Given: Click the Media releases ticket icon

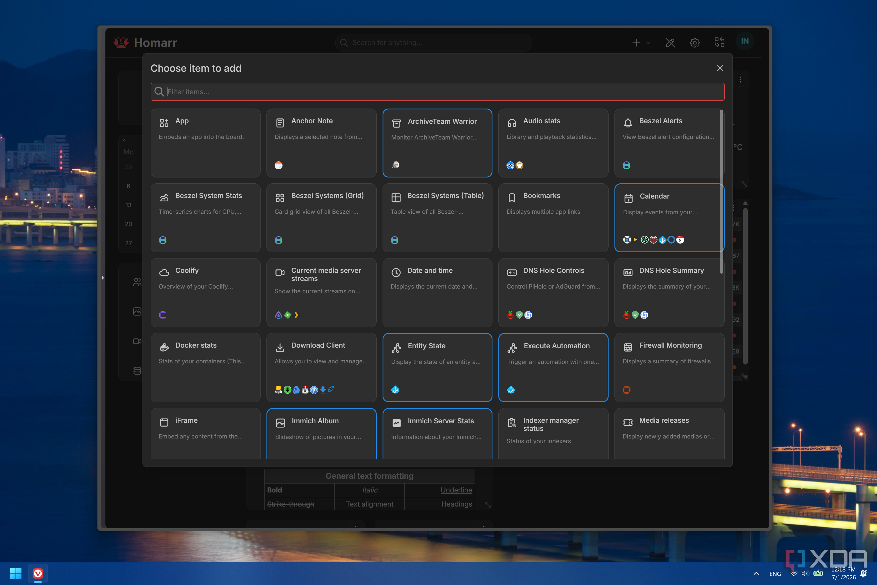Looking at the screenshot, I should [x=628, y=422].
